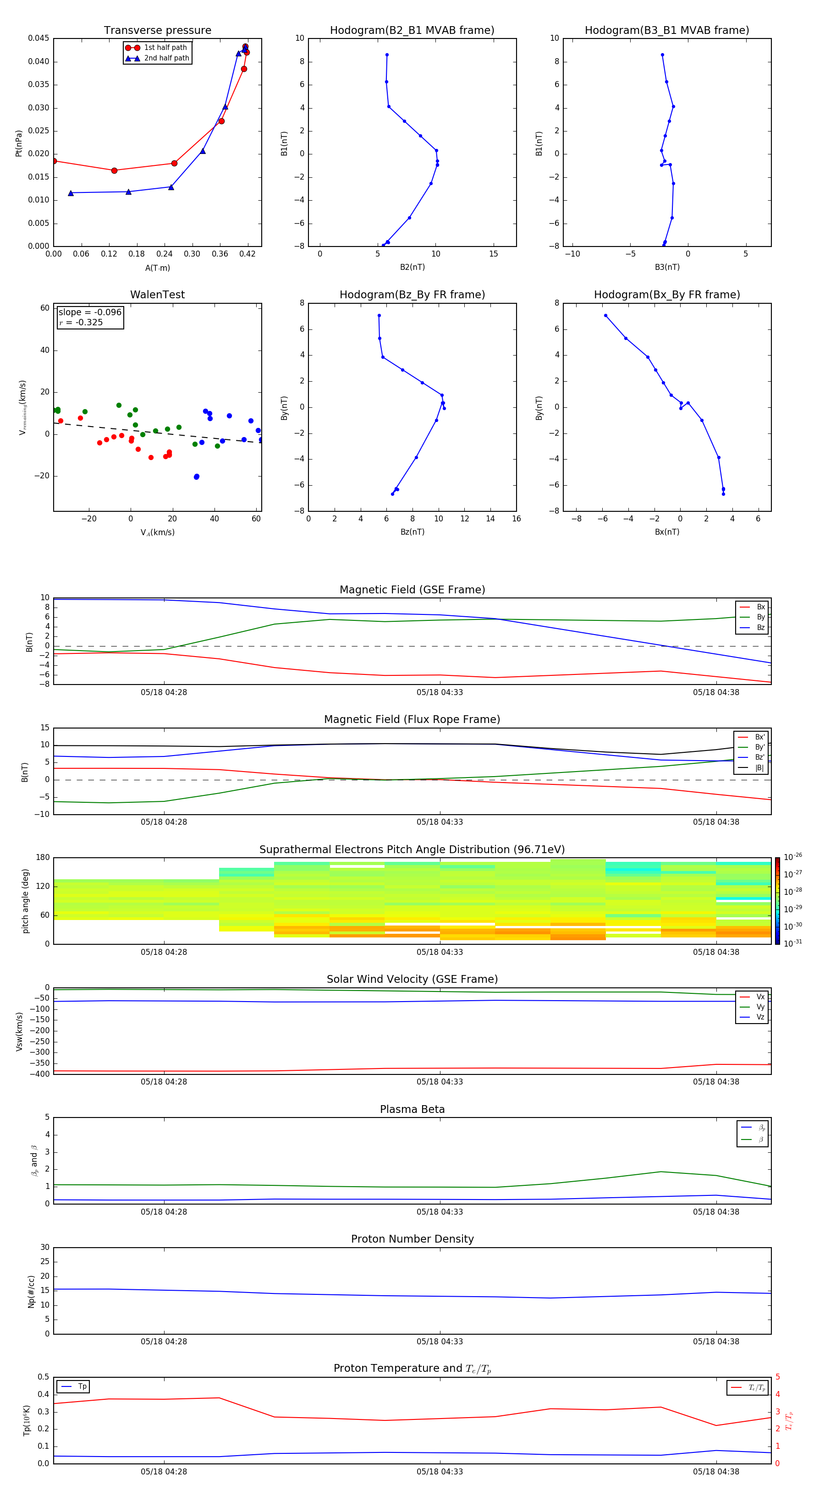The width and height of the screenshot is (825, 1512).
Task: Click '05/18 04:28' tick under Plasma Beta
Action: (x=164, y=1212)
